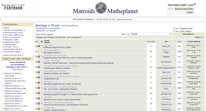Viewport: 206px width, 111px height.
Task: Open the Registrieren/Login link in header bar
Action: (x=125, y=19)
